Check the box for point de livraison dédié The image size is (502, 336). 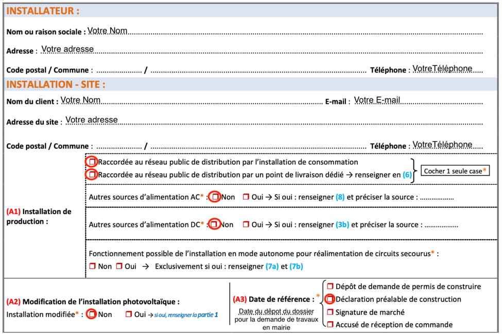[93, 174]
